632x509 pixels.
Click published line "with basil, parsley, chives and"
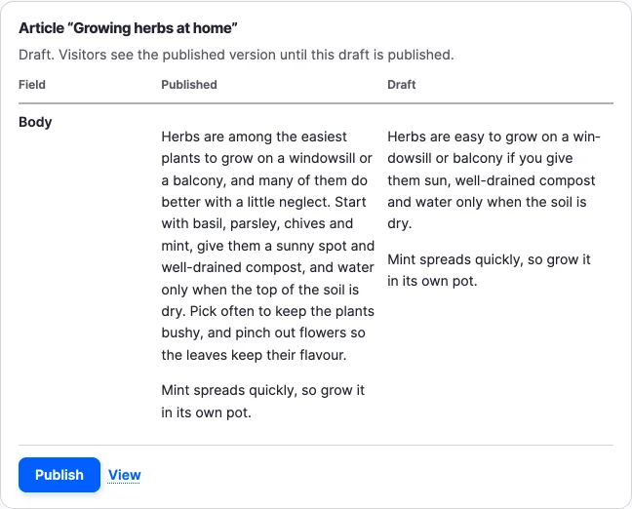click(257, 223)
